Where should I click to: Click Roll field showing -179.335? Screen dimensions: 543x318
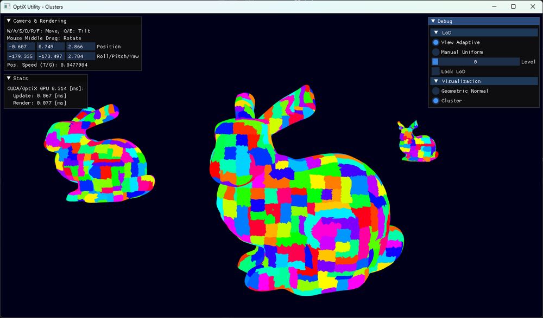pyautogui.click(x=21, y=56)
